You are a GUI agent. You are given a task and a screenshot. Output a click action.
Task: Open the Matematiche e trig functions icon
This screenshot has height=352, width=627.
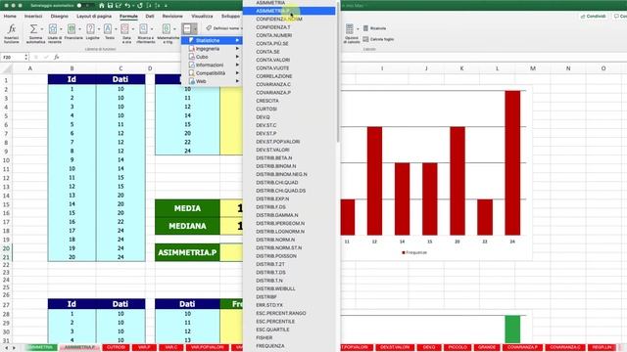click(166, 28)
